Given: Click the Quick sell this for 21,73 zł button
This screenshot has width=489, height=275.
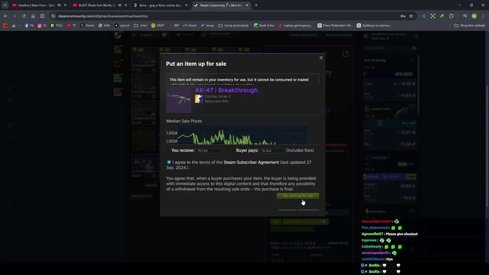Looking at the screenshot, I should pos(305,222).
